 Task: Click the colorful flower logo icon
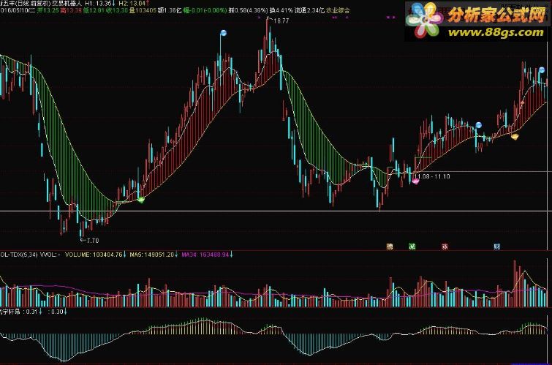[424, 20]
